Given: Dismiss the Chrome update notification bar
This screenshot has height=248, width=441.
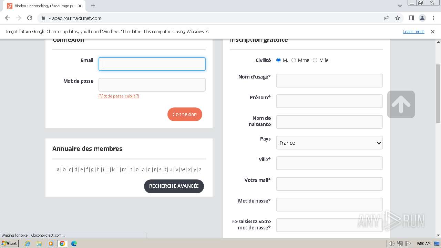Looking at the screenshot, I should 433,31.
